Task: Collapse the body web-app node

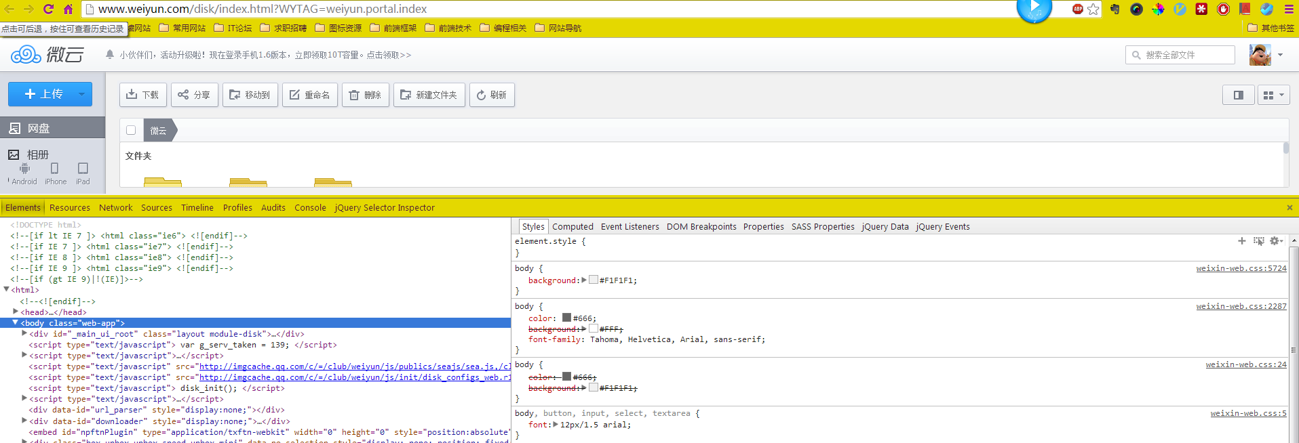Action: click(16, 323)
